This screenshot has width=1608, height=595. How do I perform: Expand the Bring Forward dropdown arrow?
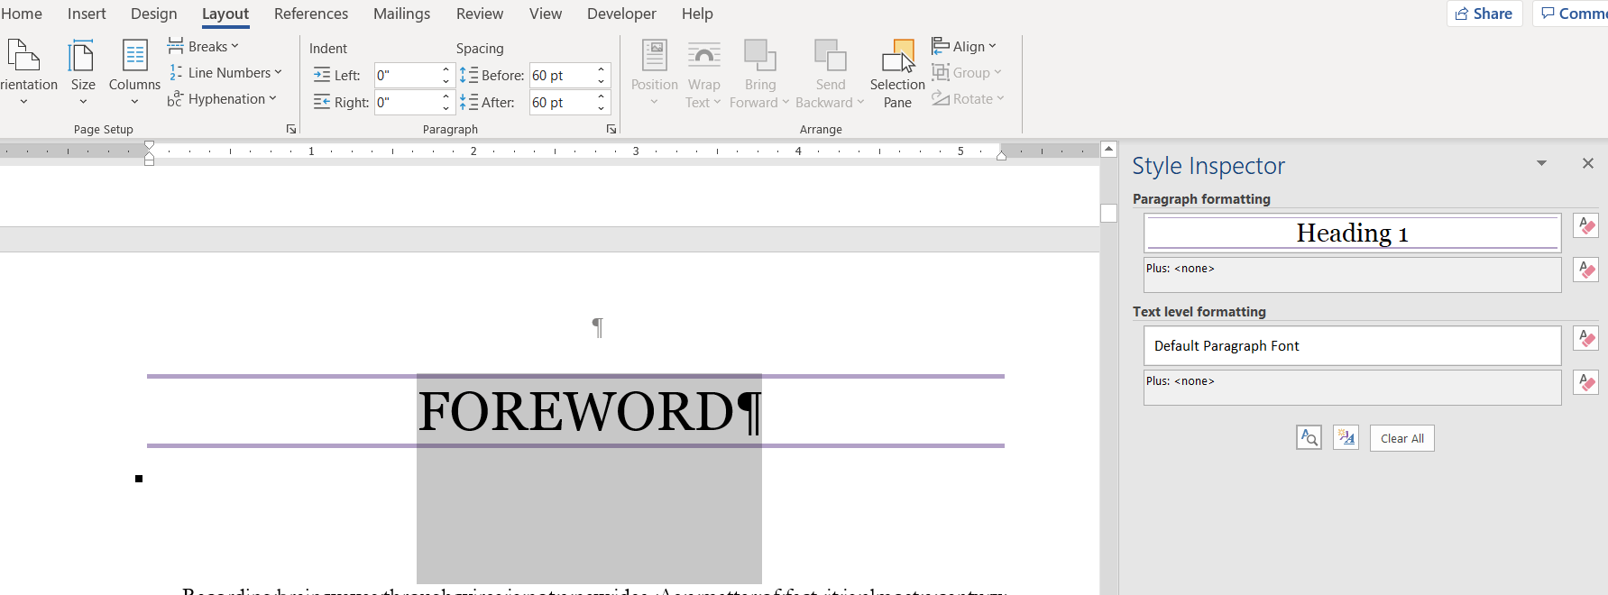coord(786,102)
